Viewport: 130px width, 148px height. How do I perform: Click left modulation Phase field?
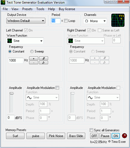pos(43,118)
